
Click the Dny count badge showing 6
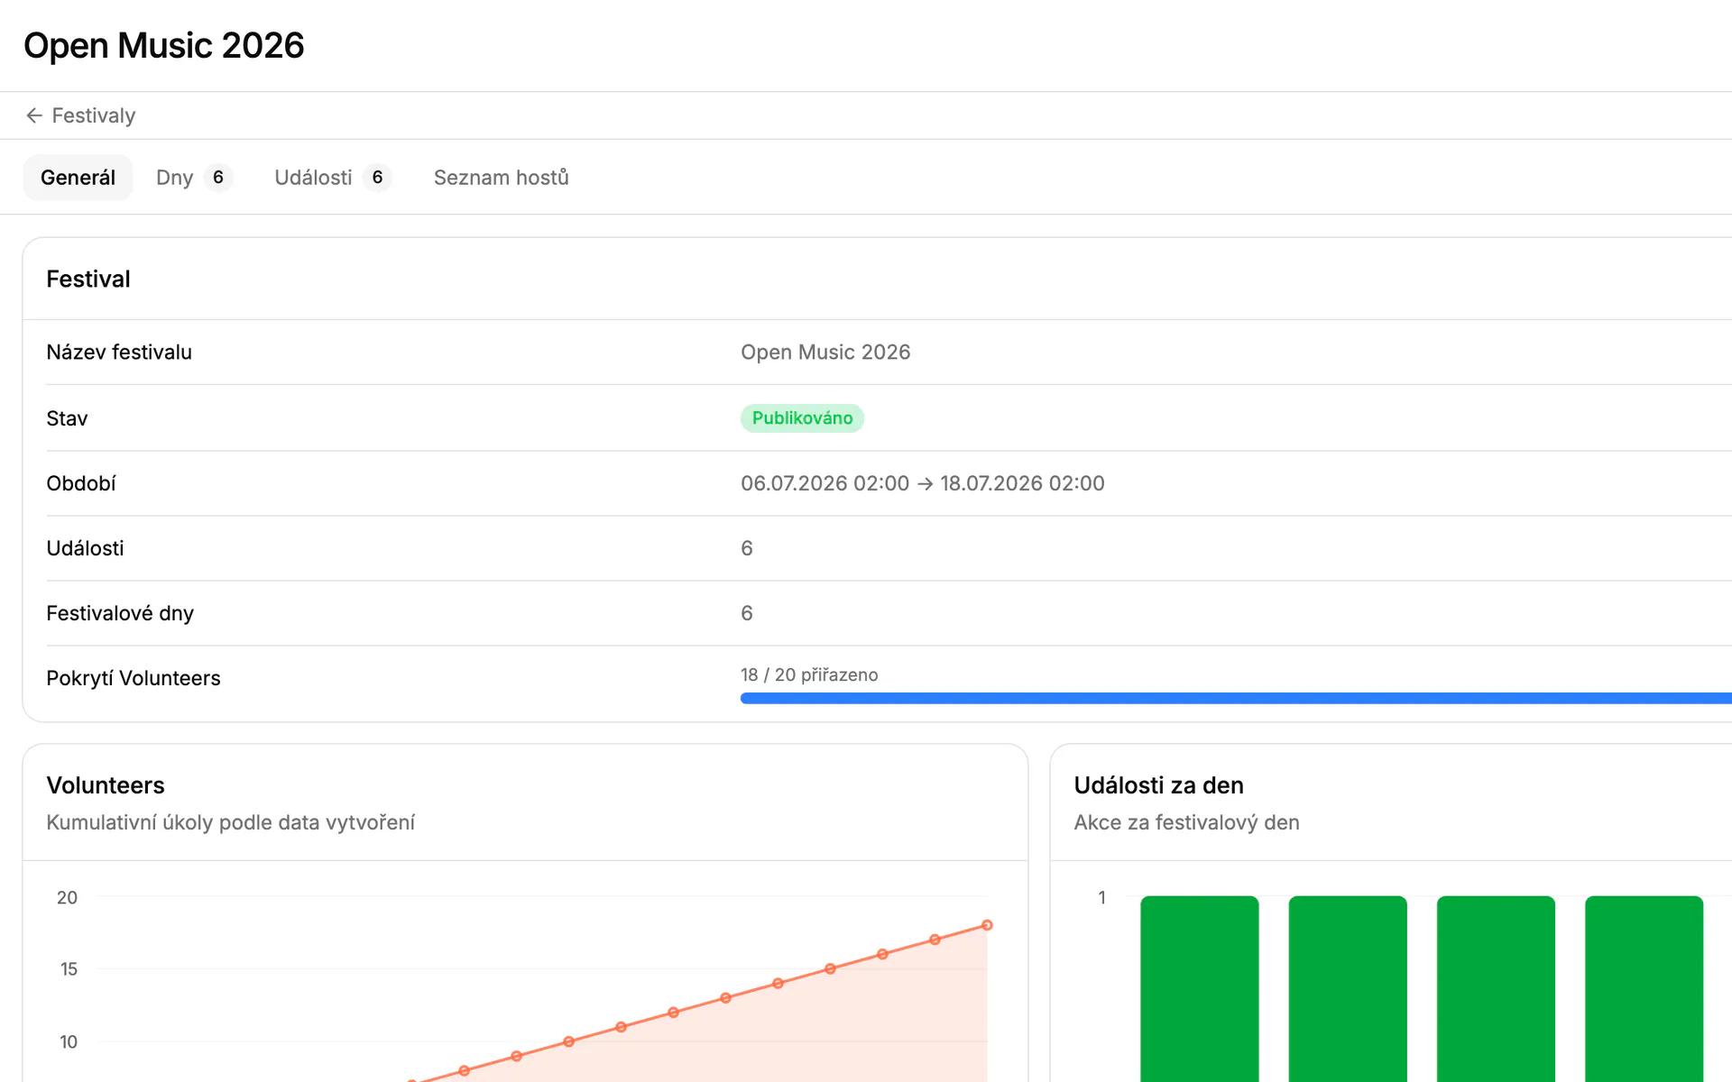(218, 178)
